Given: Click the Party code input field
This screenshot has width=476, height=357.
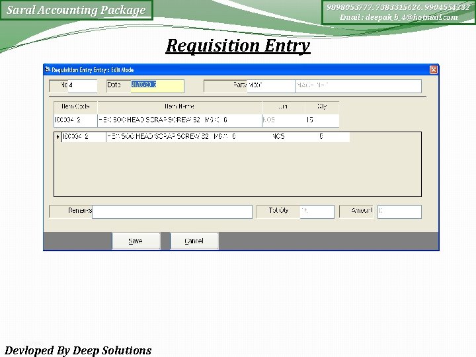Looking at the screenshot, I should point(272,86).
